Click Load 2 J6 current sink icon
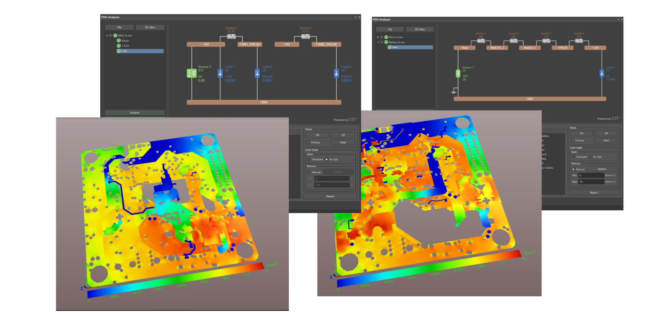This screenshot has height=316, width=661. click(257, 73)
